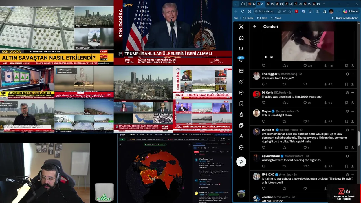The image size is (361, 203).
Task: Open more options on Maybe's reply
Action: click(352, 111)
